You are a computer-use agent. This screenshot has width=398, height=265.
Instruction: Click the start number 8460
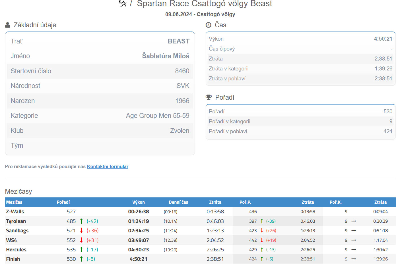pos(182,71)
